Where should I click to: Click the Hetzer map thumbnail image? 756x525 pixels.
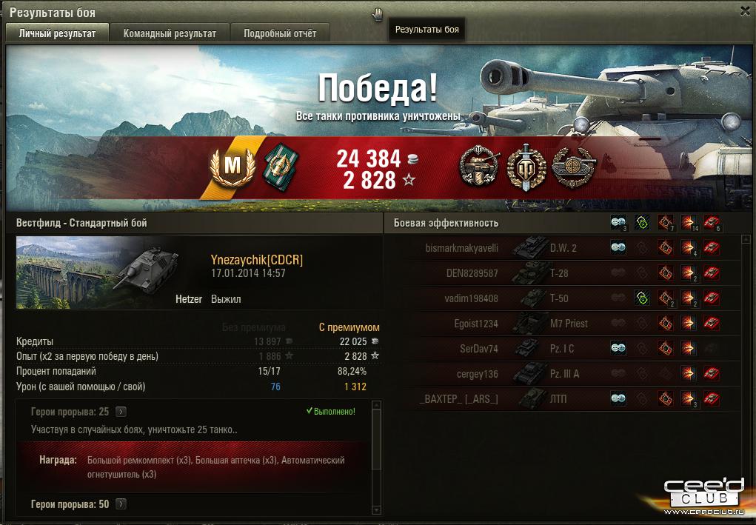click(98, 272)
